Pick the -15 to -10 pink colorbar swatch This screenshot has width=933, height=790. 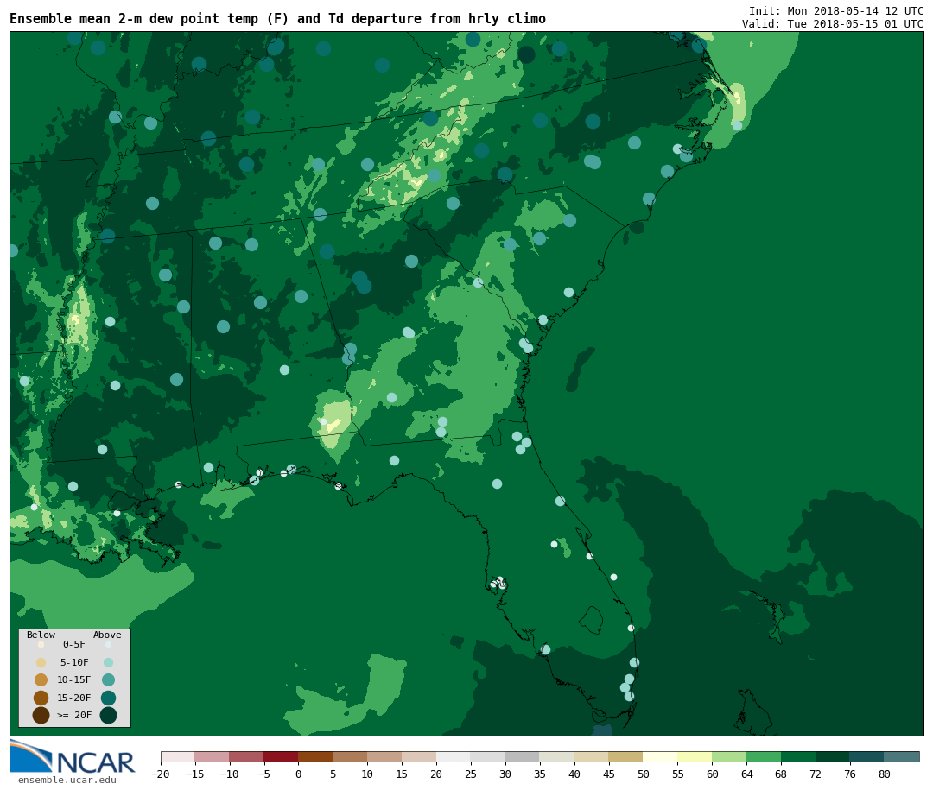212,756
